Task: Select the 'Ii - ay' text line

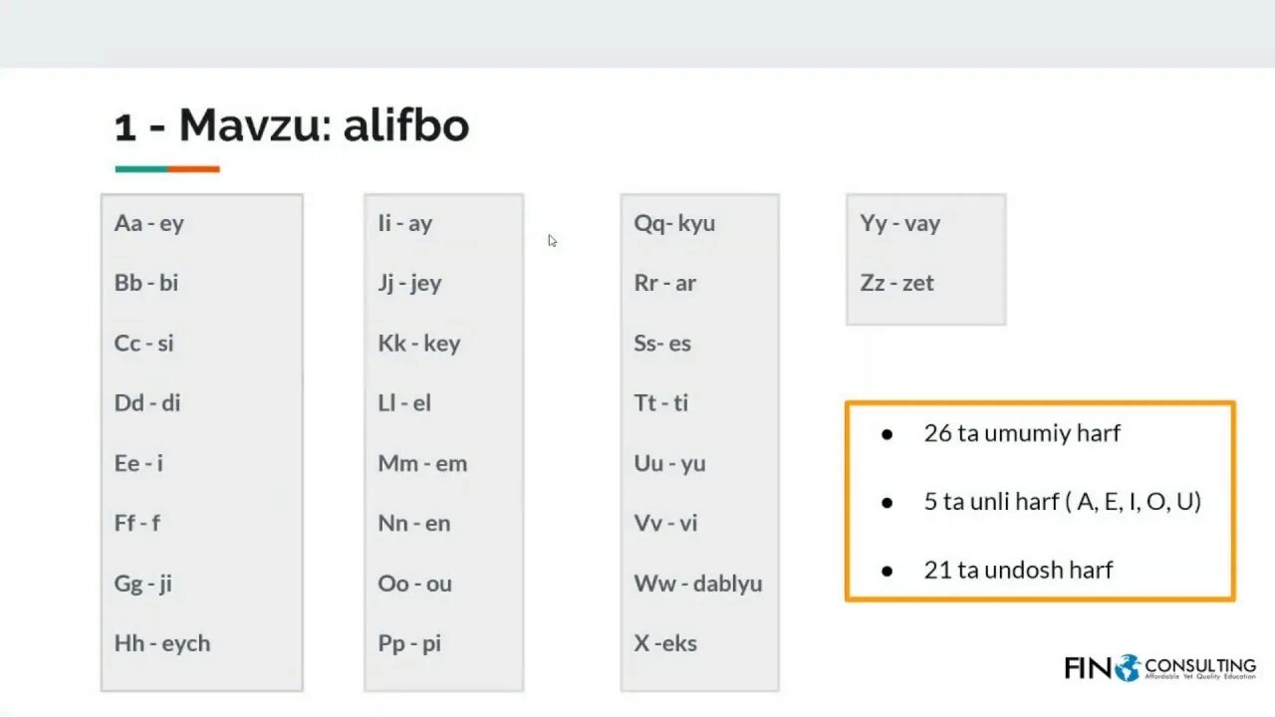Action: [x=405, y=223]
